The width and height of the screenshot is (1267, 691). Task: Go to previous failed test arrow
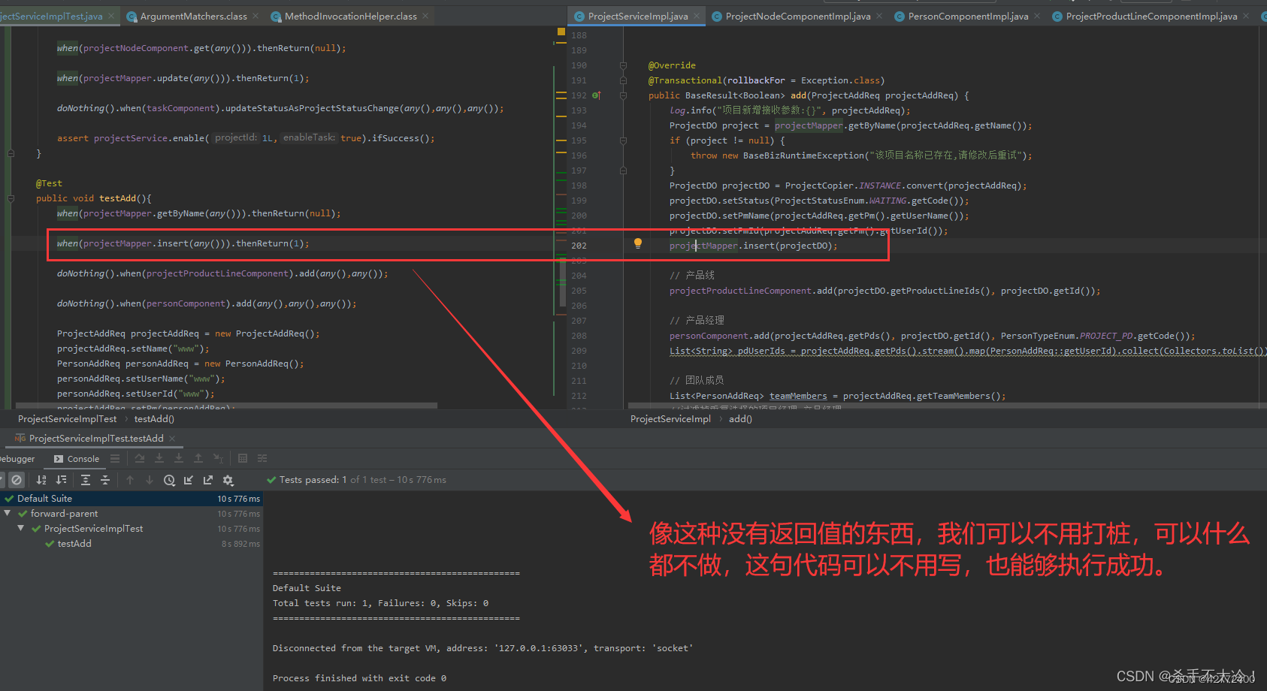point(130,480)
